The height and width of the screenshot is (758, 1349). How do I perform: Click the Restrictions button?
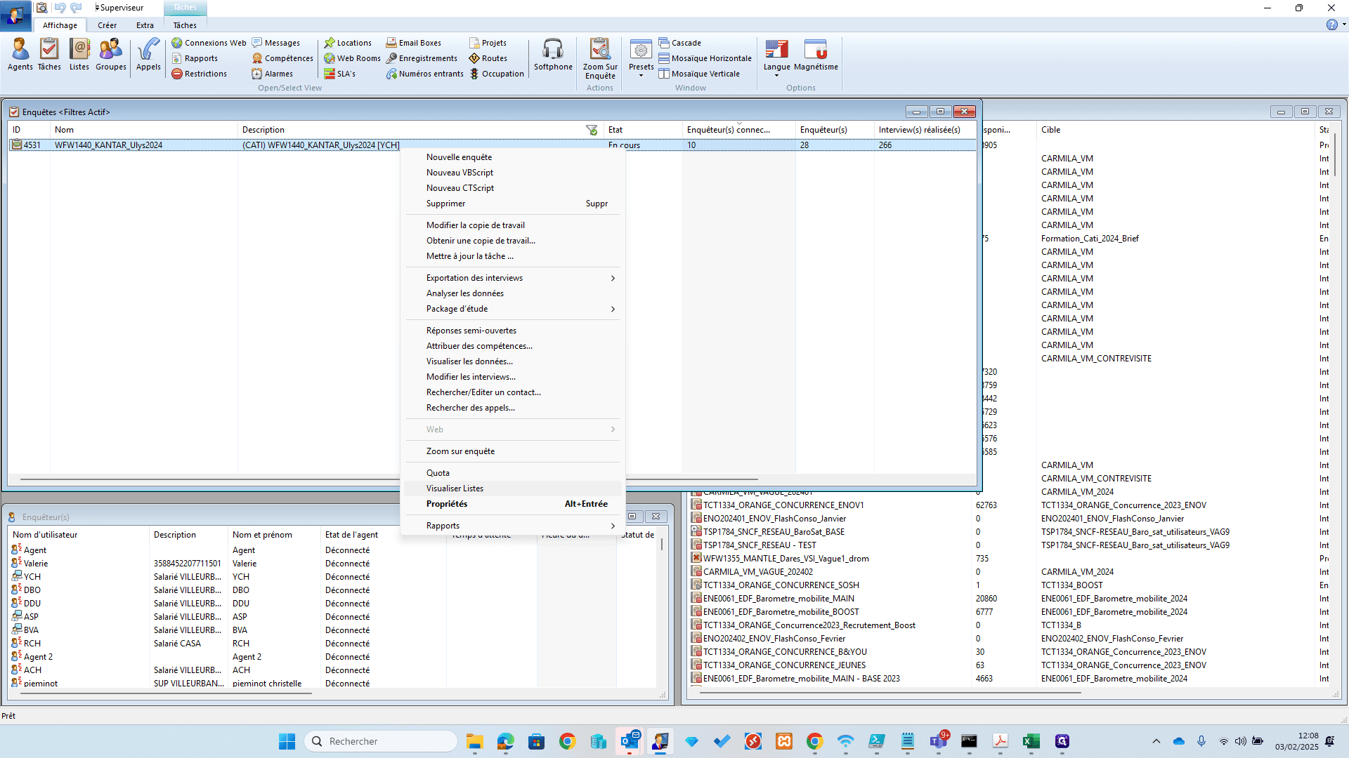(200, 74)
